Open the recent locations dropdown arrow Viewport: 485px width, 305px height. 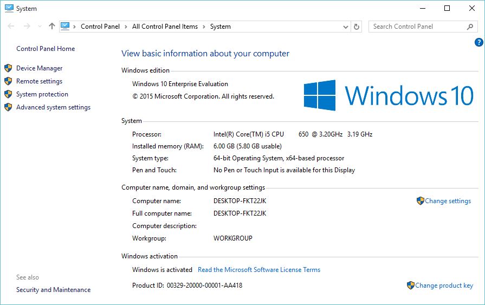(x=40, y=27)
